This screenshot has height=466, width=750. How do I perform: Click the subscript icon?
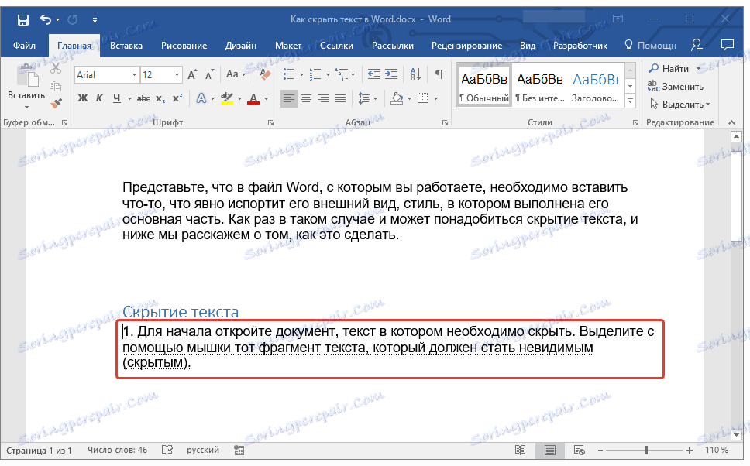coord(160,98)
